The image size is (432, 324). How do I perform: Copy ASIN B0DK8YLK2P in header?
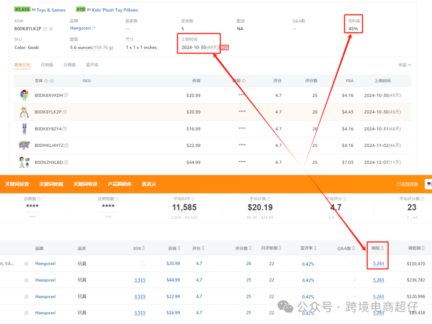45,29
